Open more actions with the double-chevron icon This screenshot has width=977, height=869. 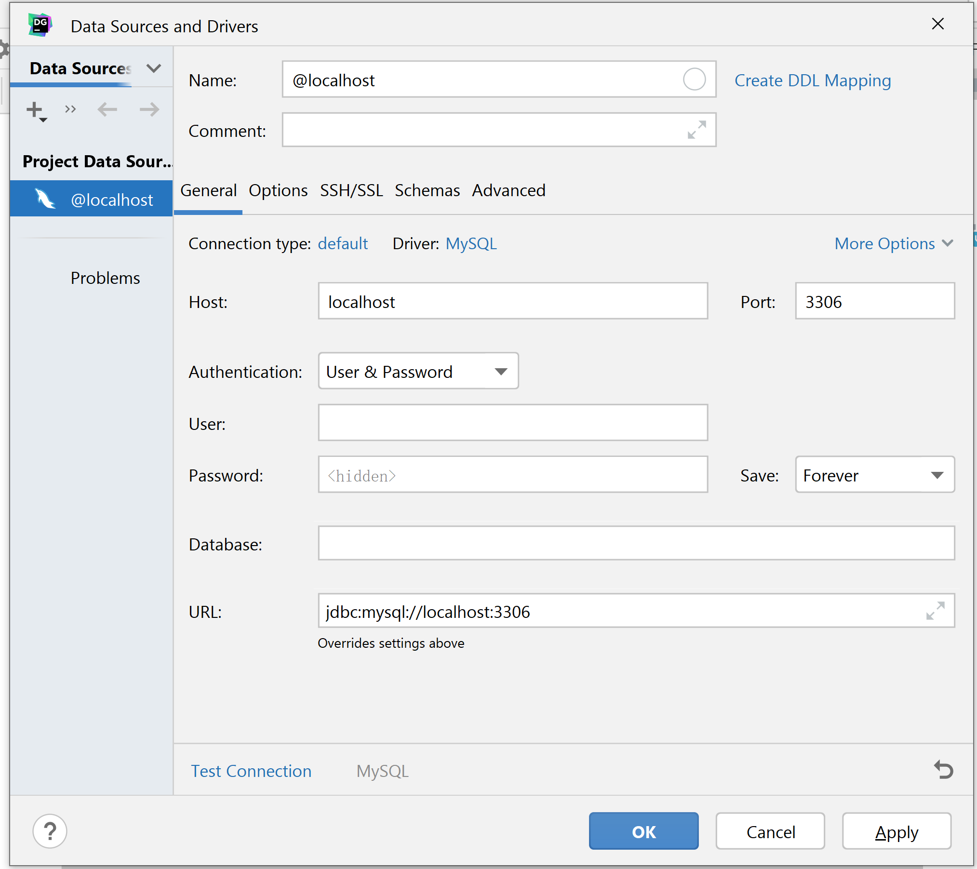[70, 110]
